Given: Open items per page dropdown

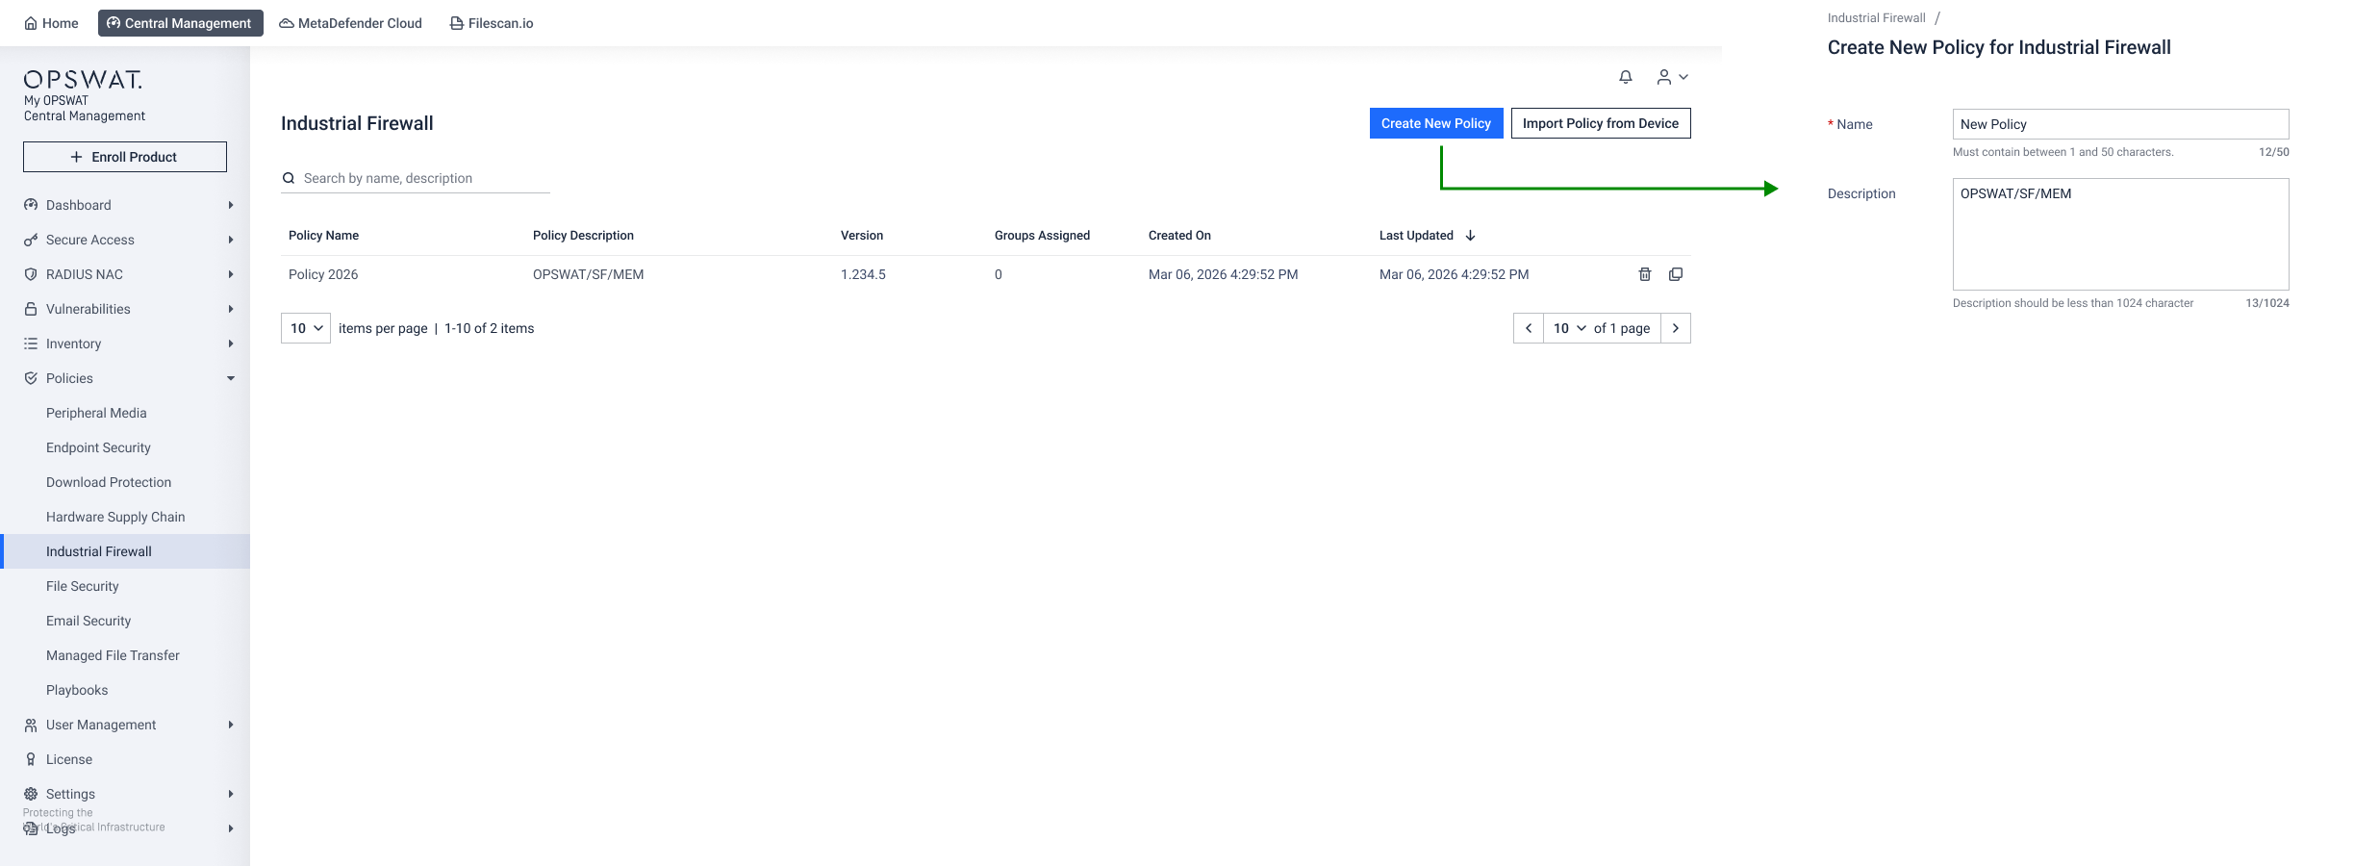Looking at the screenshot, I should point(305,328).
